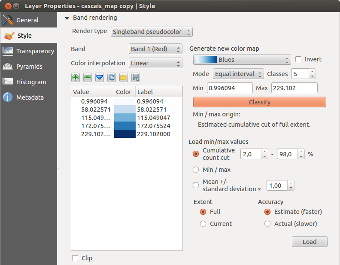This screenshot has width=340, height=265.
Task: Open the Render type dropdown
Action: (x=152, y=32)
